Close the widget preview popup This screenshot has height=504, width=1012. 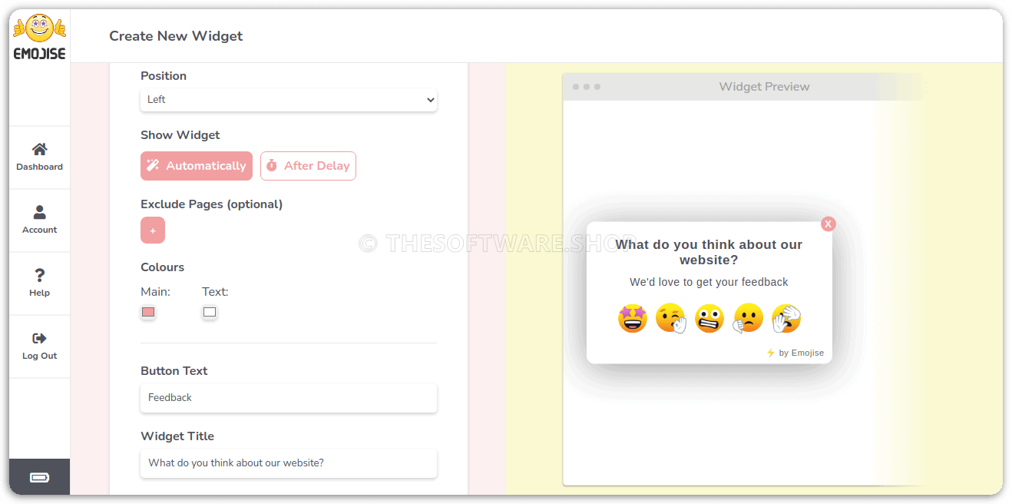828,224
